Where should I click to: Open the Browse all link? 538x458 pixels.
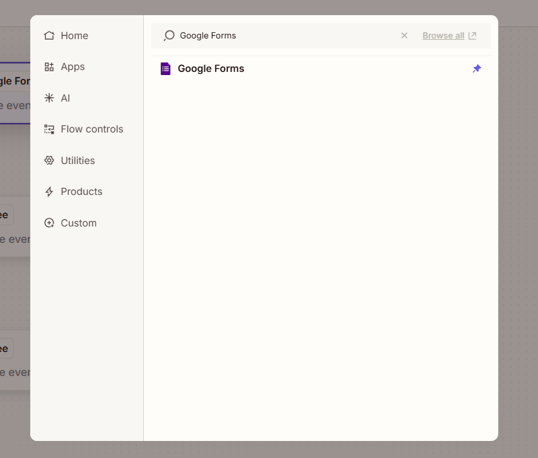[443, 36]
